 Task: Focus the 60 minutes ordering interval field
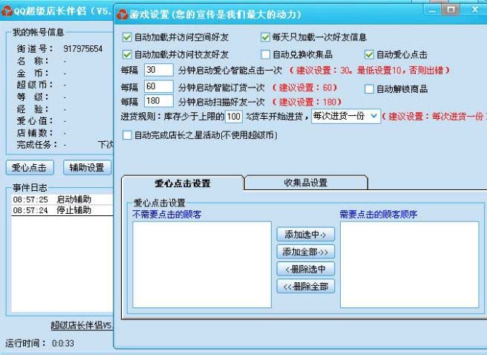[x=159, y=86]
